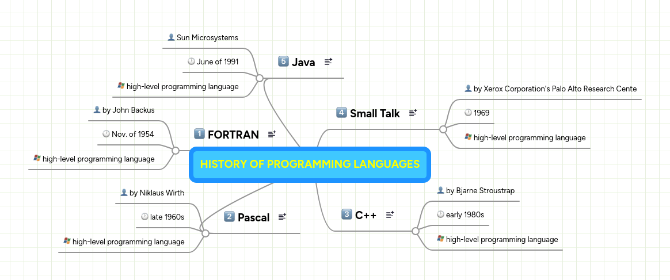The height and width of the screenshot is (280, 670).
Task: Open the notes icon next to Small Talk
Action: (413, 113)
